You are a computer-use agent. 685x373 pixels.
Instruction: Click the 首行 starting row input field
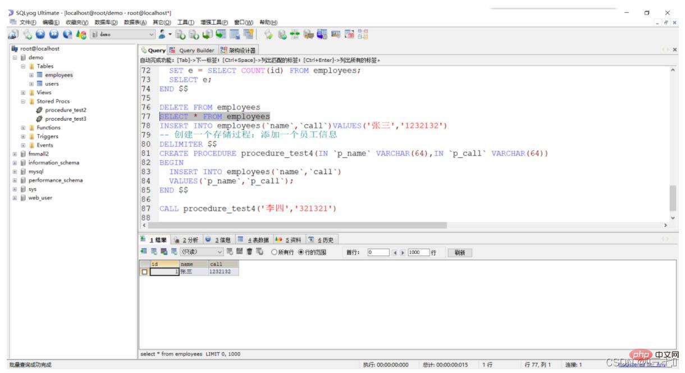tap(377, 253)
